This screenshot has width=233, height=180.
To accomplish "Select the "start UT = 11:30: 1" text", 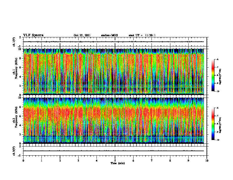I will [142, 35].
